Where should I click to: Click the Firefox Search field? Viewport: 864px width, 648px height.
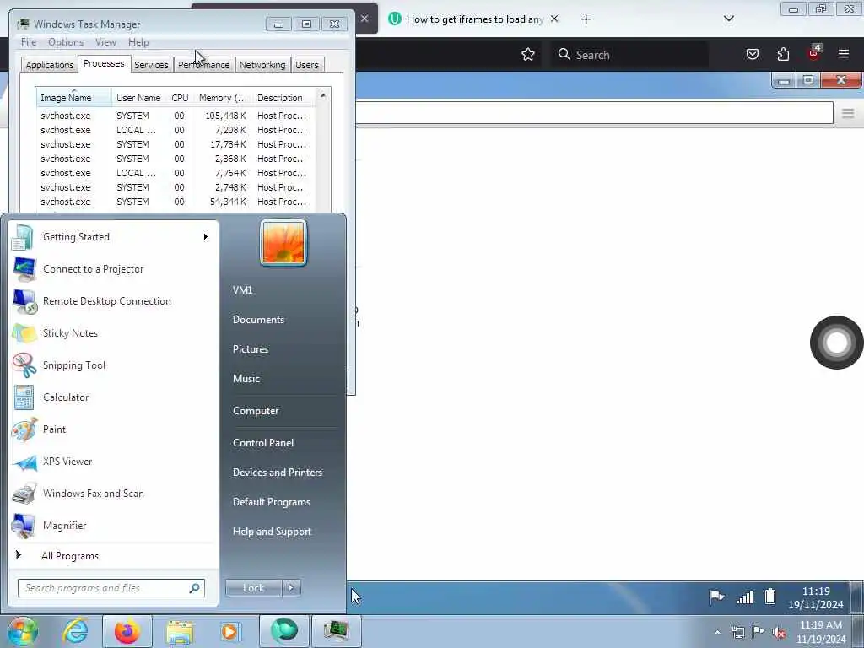tap(629, 55)
